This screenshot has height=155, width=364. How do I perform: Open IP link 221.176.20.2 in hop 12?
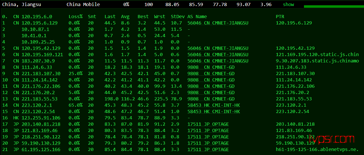click(38, 93)
